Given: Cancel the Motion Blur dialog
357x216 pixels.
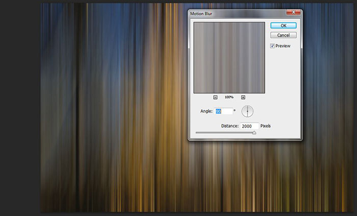Looking at the screenshot, I should tap(284, 35).
